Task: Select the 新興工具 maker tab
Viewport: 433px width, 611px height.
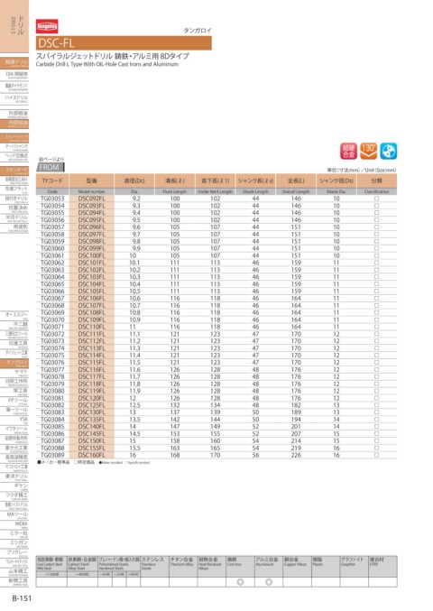Action: (x=14, y=581)
